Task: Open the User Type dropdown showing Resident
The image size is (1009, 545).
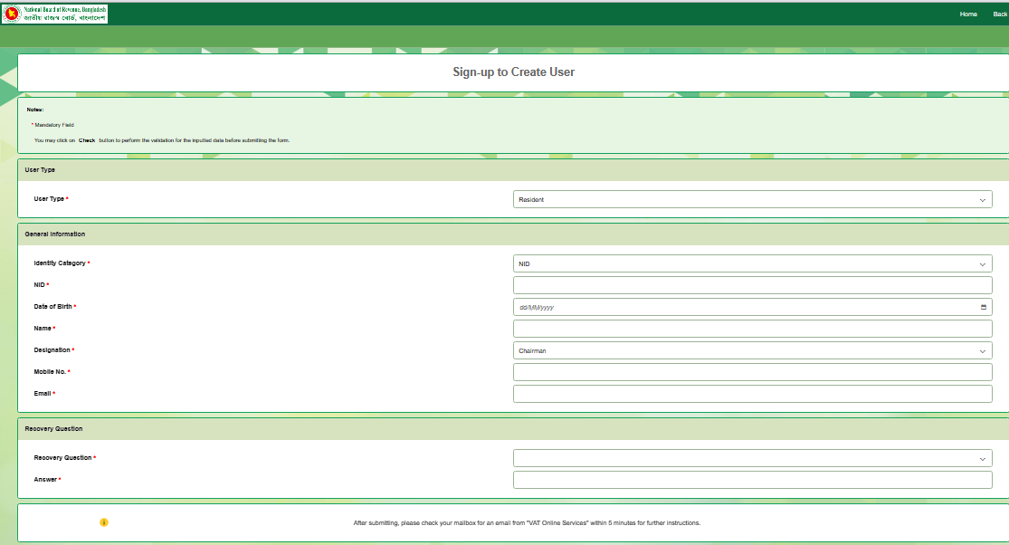Action: [x=752, y=199]
